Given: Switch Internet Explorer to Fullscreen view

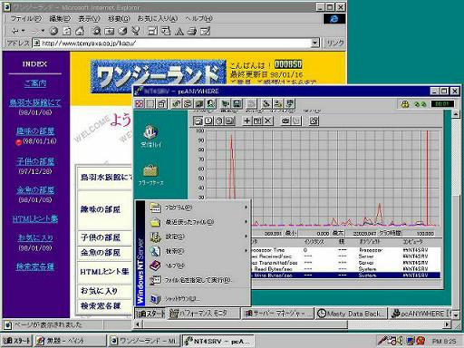Looking at the screenshot, I should click(152, 31).
